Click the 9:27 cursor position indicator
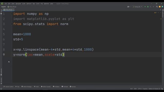The image size is (164, 92). (x=131, y=89)
